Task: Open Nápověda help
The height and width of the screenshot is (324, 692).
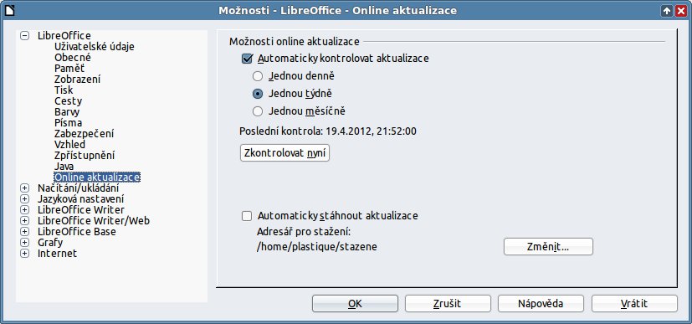Action: pos(541,303)
